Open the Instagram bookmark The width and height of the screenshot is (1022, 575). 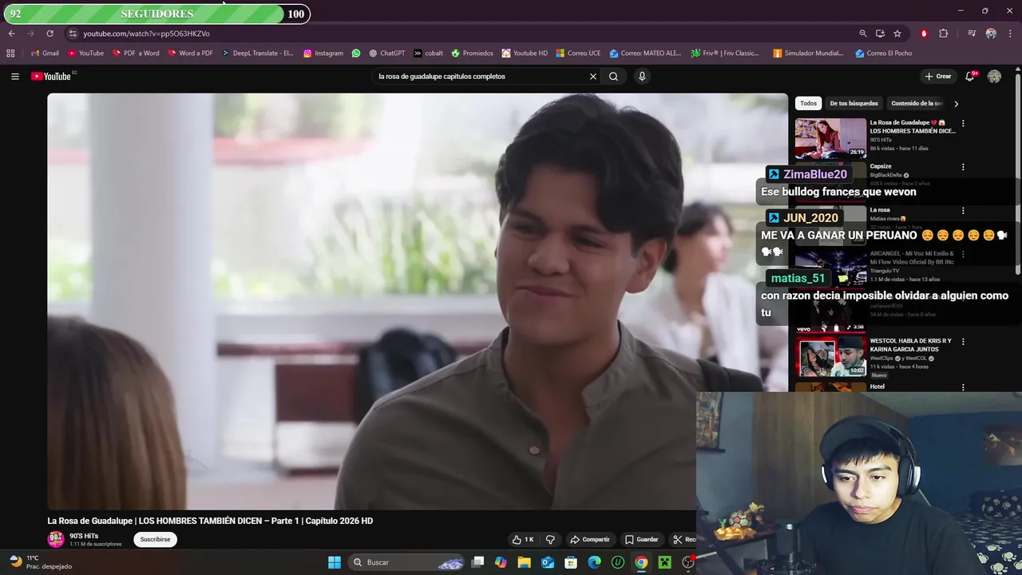click(x=323, y=54)
